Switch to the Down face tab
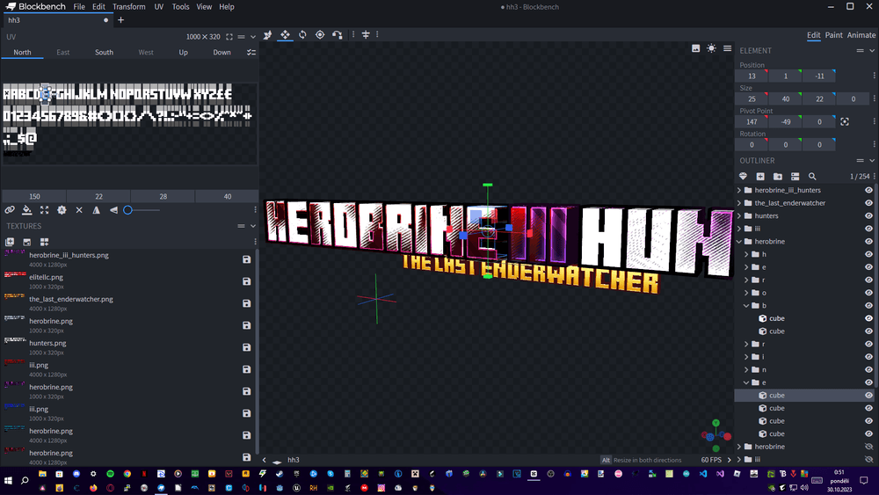The image size is (879, 495). 222,52
